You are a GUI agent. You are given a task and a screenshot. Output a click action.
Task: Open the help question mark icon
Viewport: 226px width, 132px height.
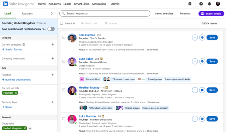[201, 4]
